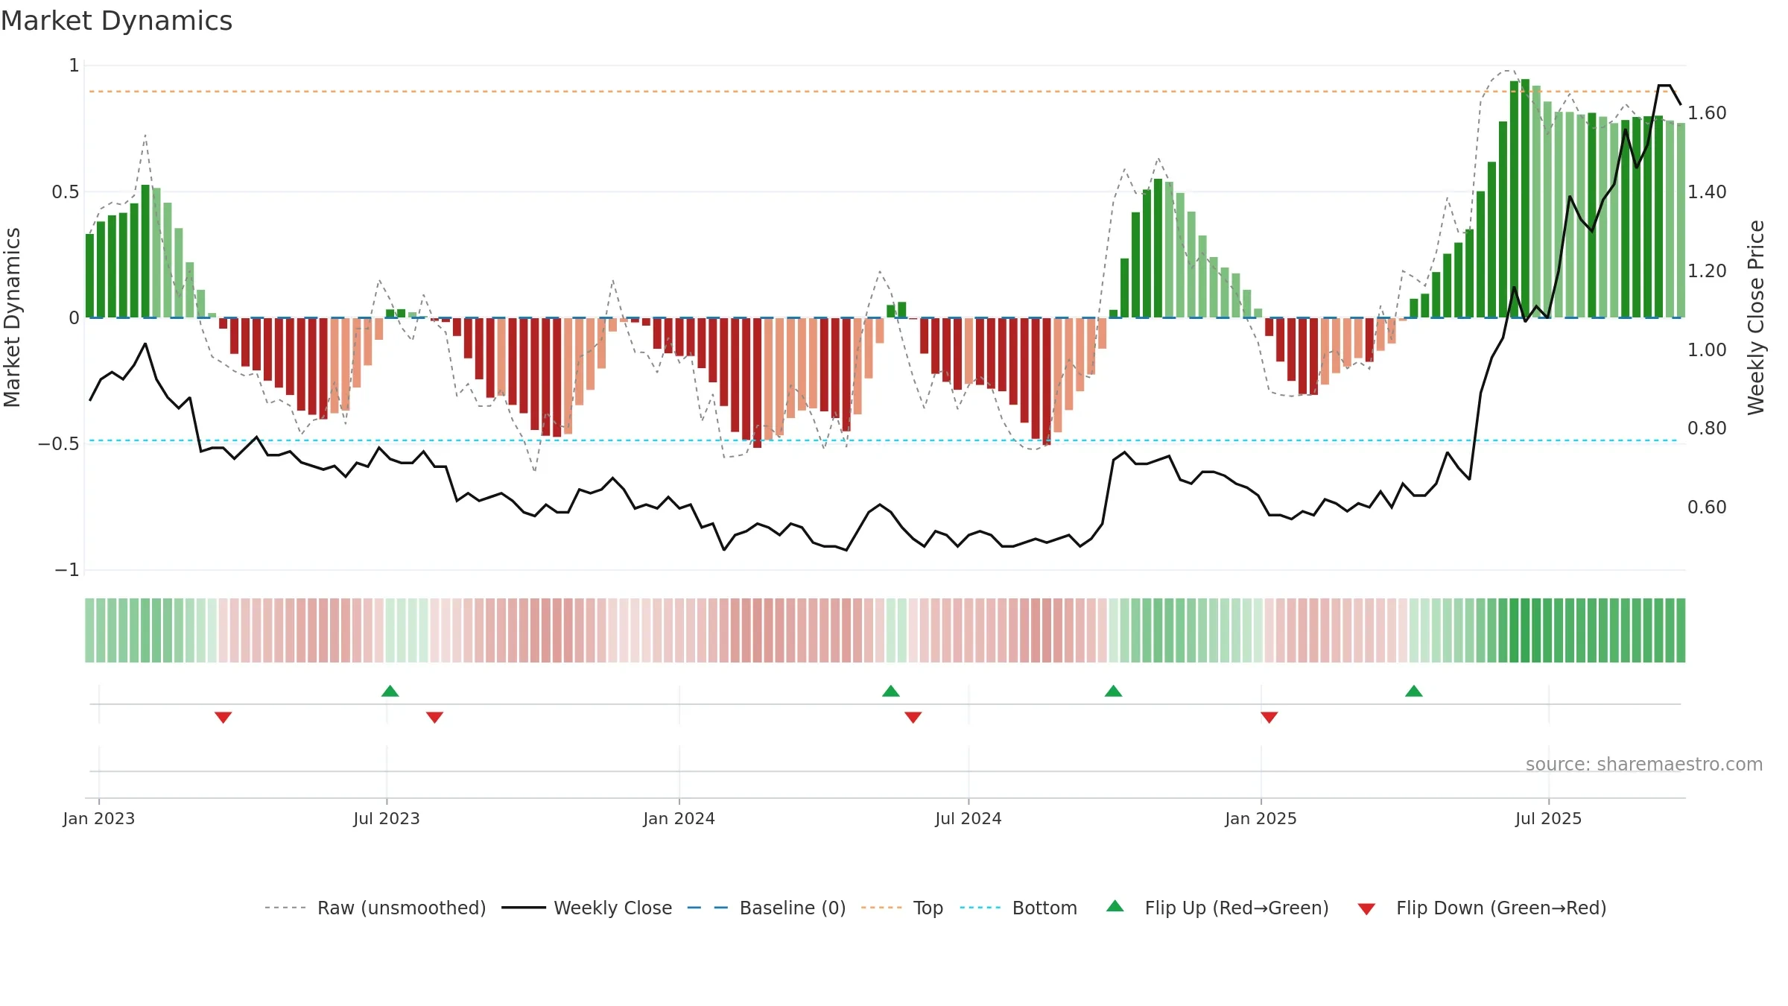Viewport: 1788px width, 1006px height.
Task: Click the green flip-up triangle at May 2024
Action: point(890,691)
